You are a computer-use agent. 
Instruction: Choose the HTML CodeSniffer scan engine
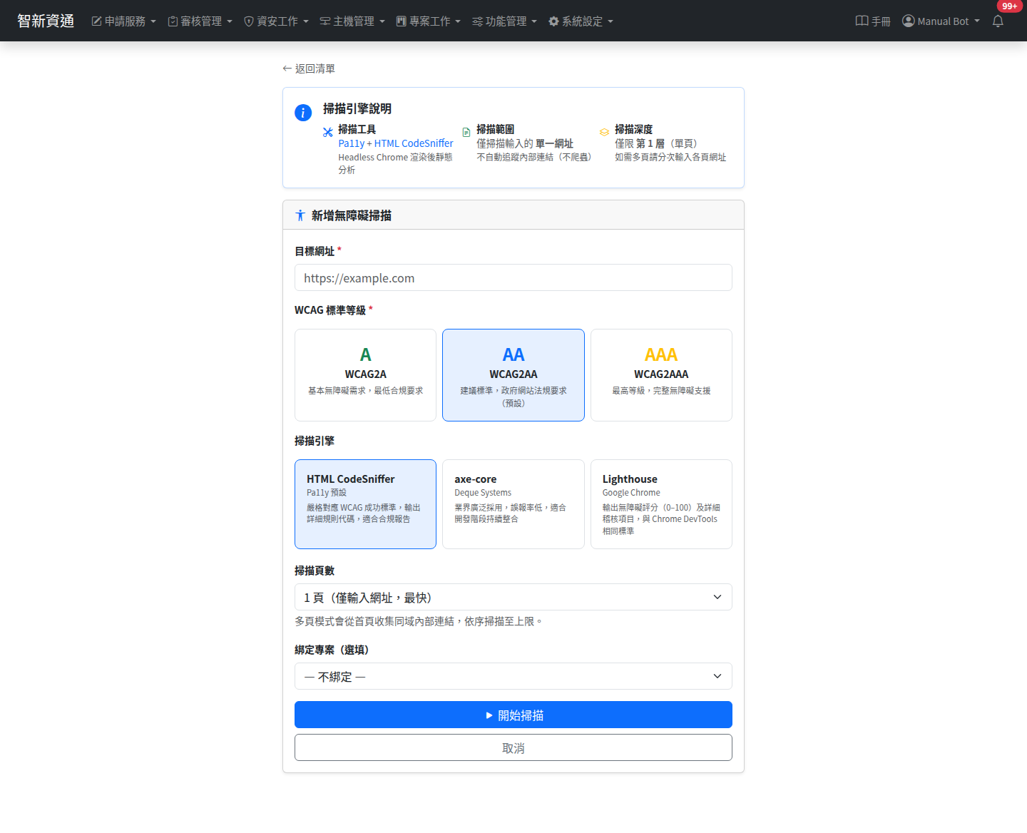click(365, 504)
